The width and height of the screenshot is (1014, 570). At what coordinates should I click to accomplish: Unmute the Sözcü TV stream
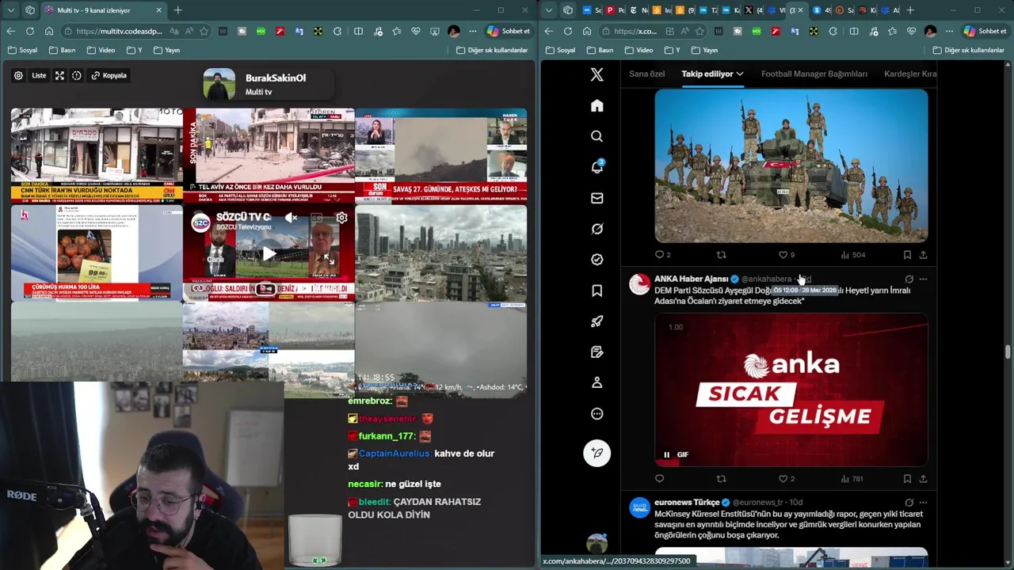[x=292, y=218]
